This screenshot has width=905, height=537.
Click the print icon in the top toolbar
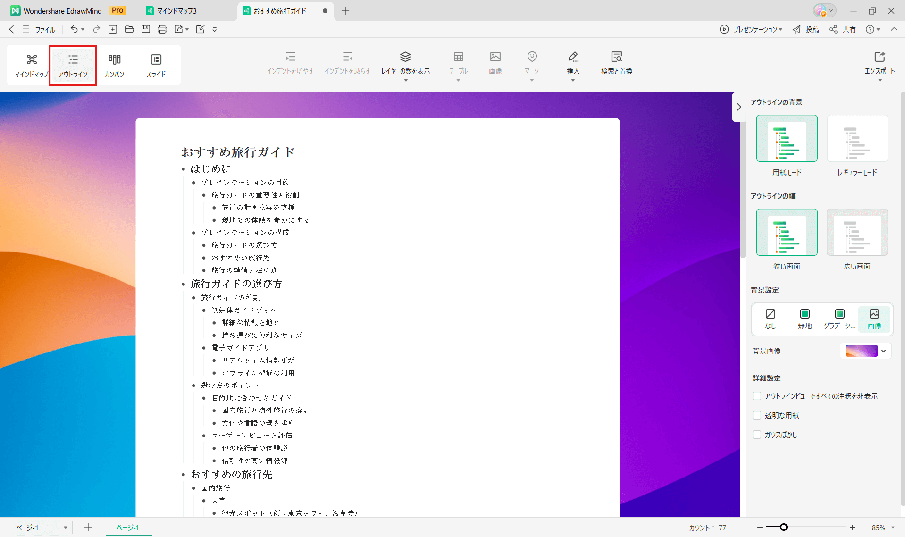(x=162, y=29)
